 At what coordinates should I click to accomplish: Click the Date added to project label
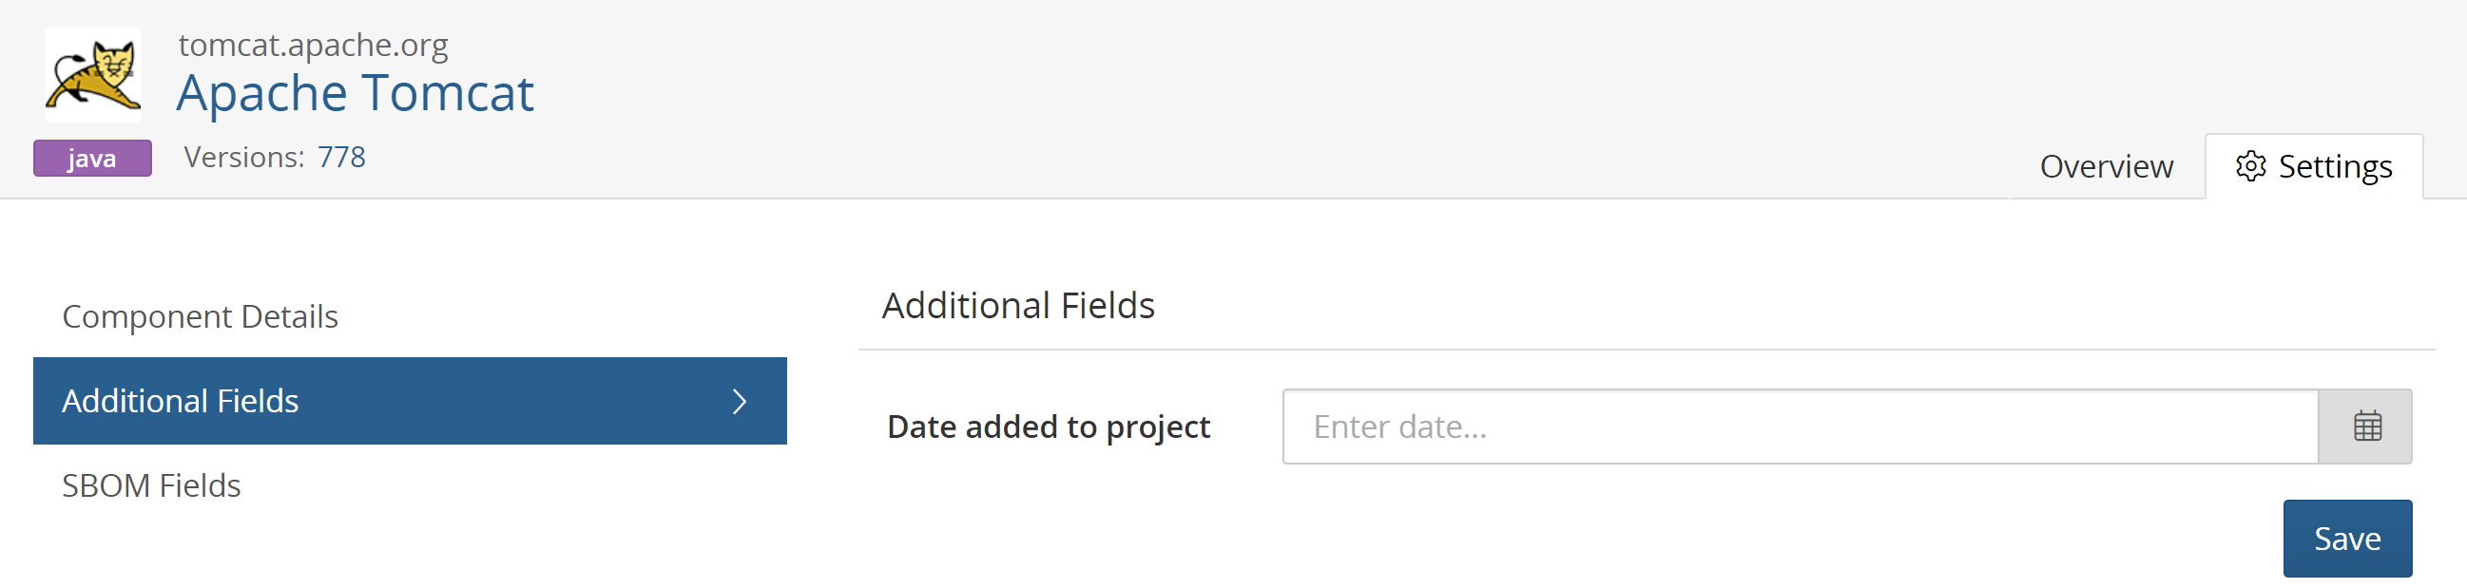coord(1048,427)
